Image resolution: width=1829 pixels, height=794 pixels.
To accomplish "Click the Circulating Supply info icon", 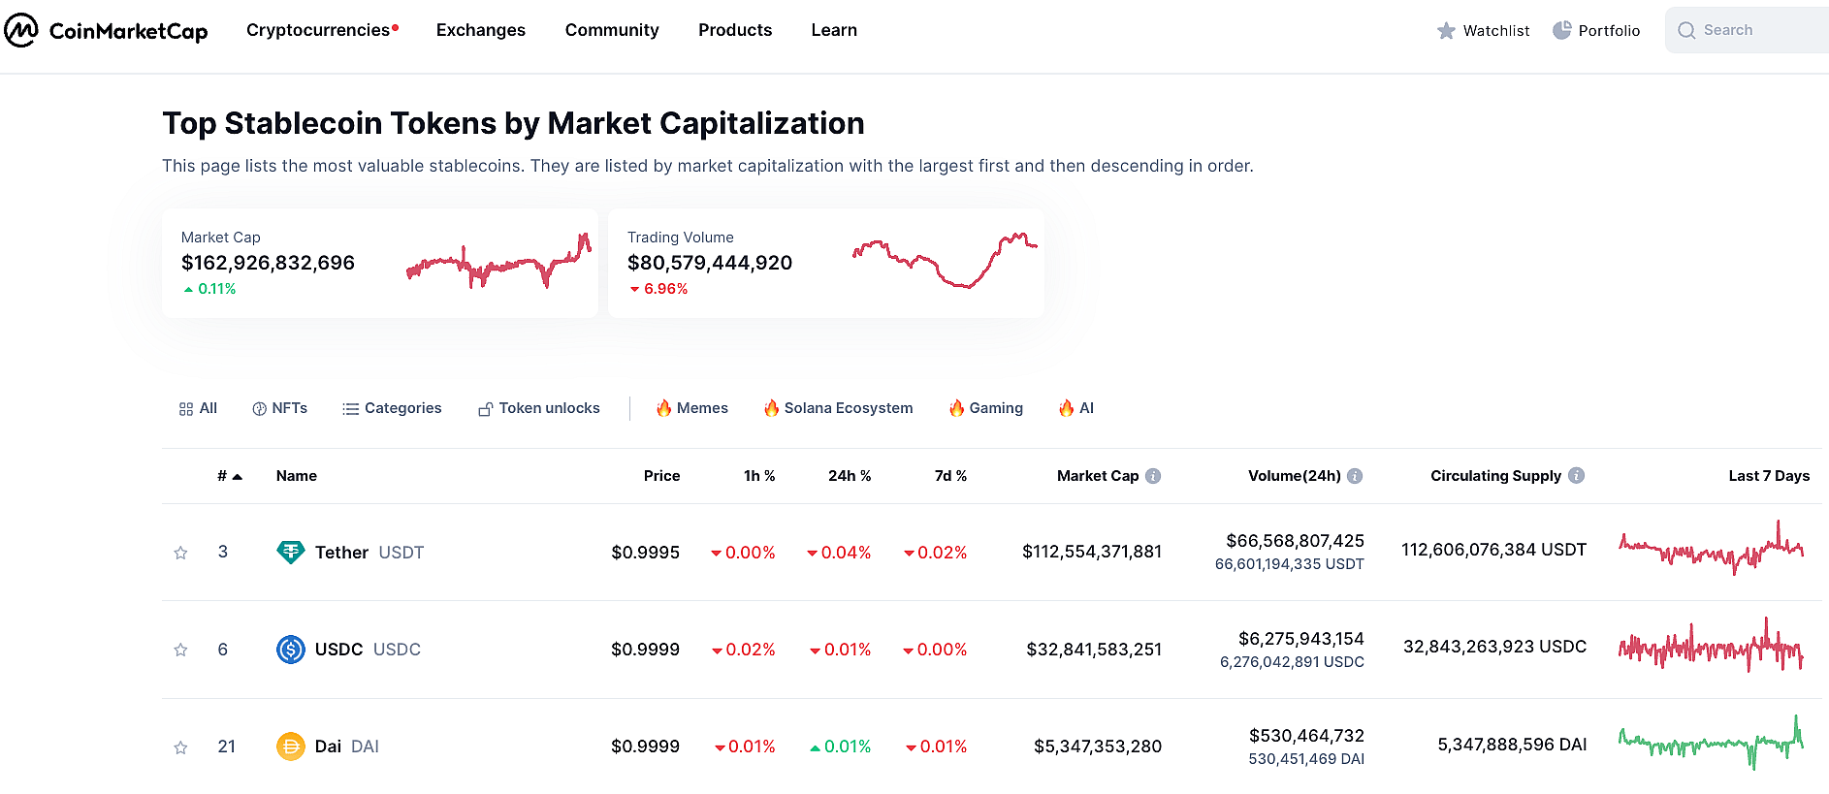I will [1576, 476].
